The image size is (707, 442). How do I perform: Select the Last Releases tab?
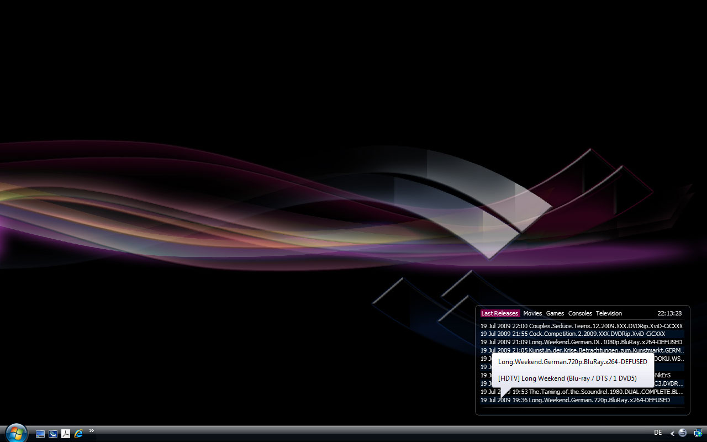(499, 313)
